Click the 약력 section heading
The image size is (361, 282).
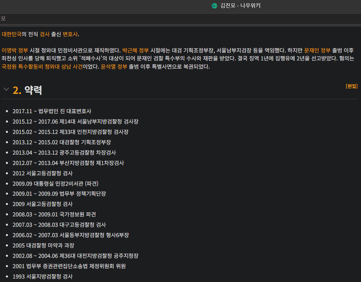pos(33,90)
